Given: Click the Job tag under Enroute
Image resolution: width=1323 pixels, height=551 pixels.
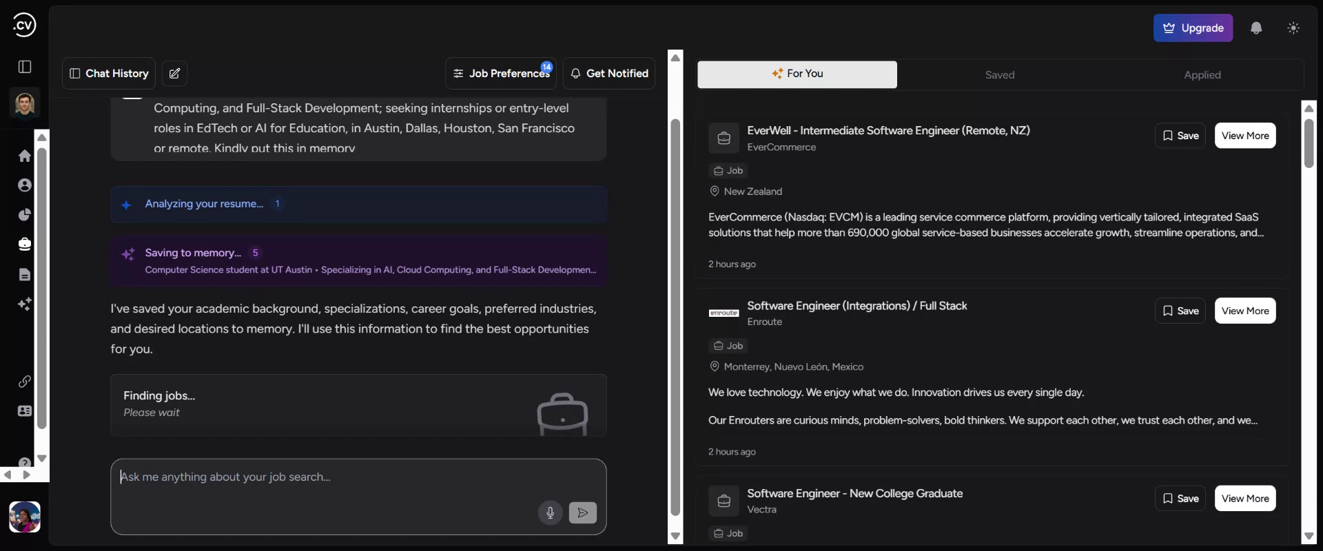Looking at the screenshot, I should click(x=728, y=346).
